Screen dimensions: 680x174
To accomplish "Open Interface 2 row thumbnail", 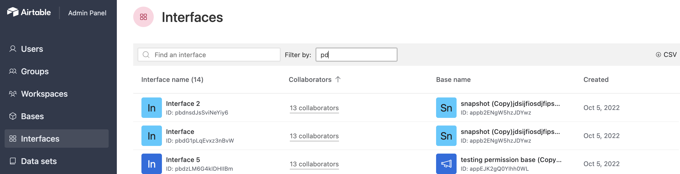I will pos(151,108).
